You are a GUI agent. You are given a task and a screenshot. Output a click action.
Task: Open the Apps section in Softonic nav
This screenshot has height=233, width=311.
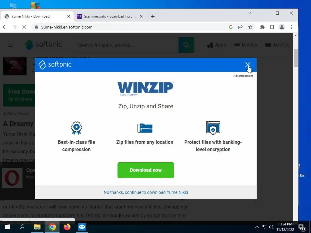[216, 45]
